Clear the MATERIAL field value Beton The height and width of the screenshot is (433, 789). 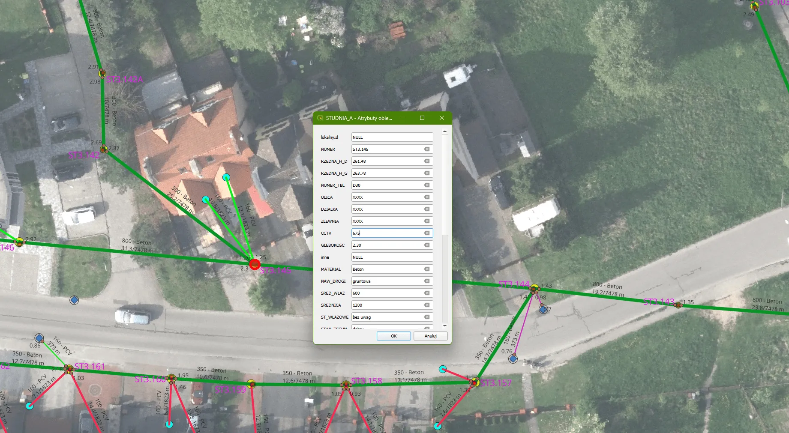pyautogui.click(x=427, y=269)
